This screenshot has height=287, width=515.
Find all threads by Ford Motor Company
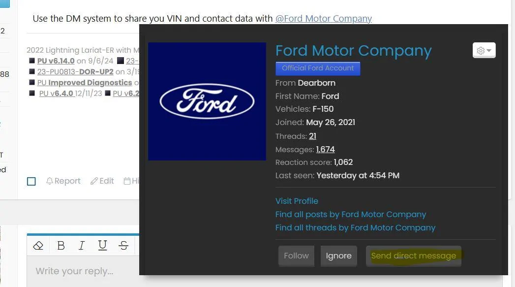click(x=355, y=227)
